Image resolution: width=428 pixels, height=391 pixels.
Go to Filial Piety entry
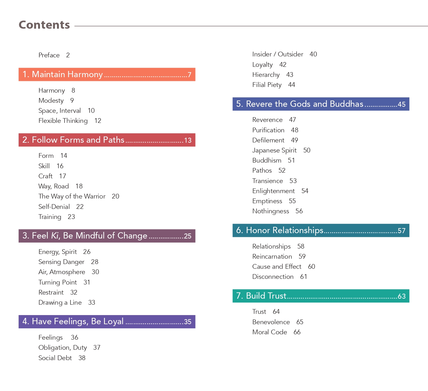[274, 85]
